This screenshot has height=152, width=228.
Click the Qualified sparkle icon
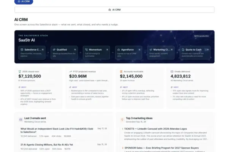pyautogui.click(x=54, y=50)
